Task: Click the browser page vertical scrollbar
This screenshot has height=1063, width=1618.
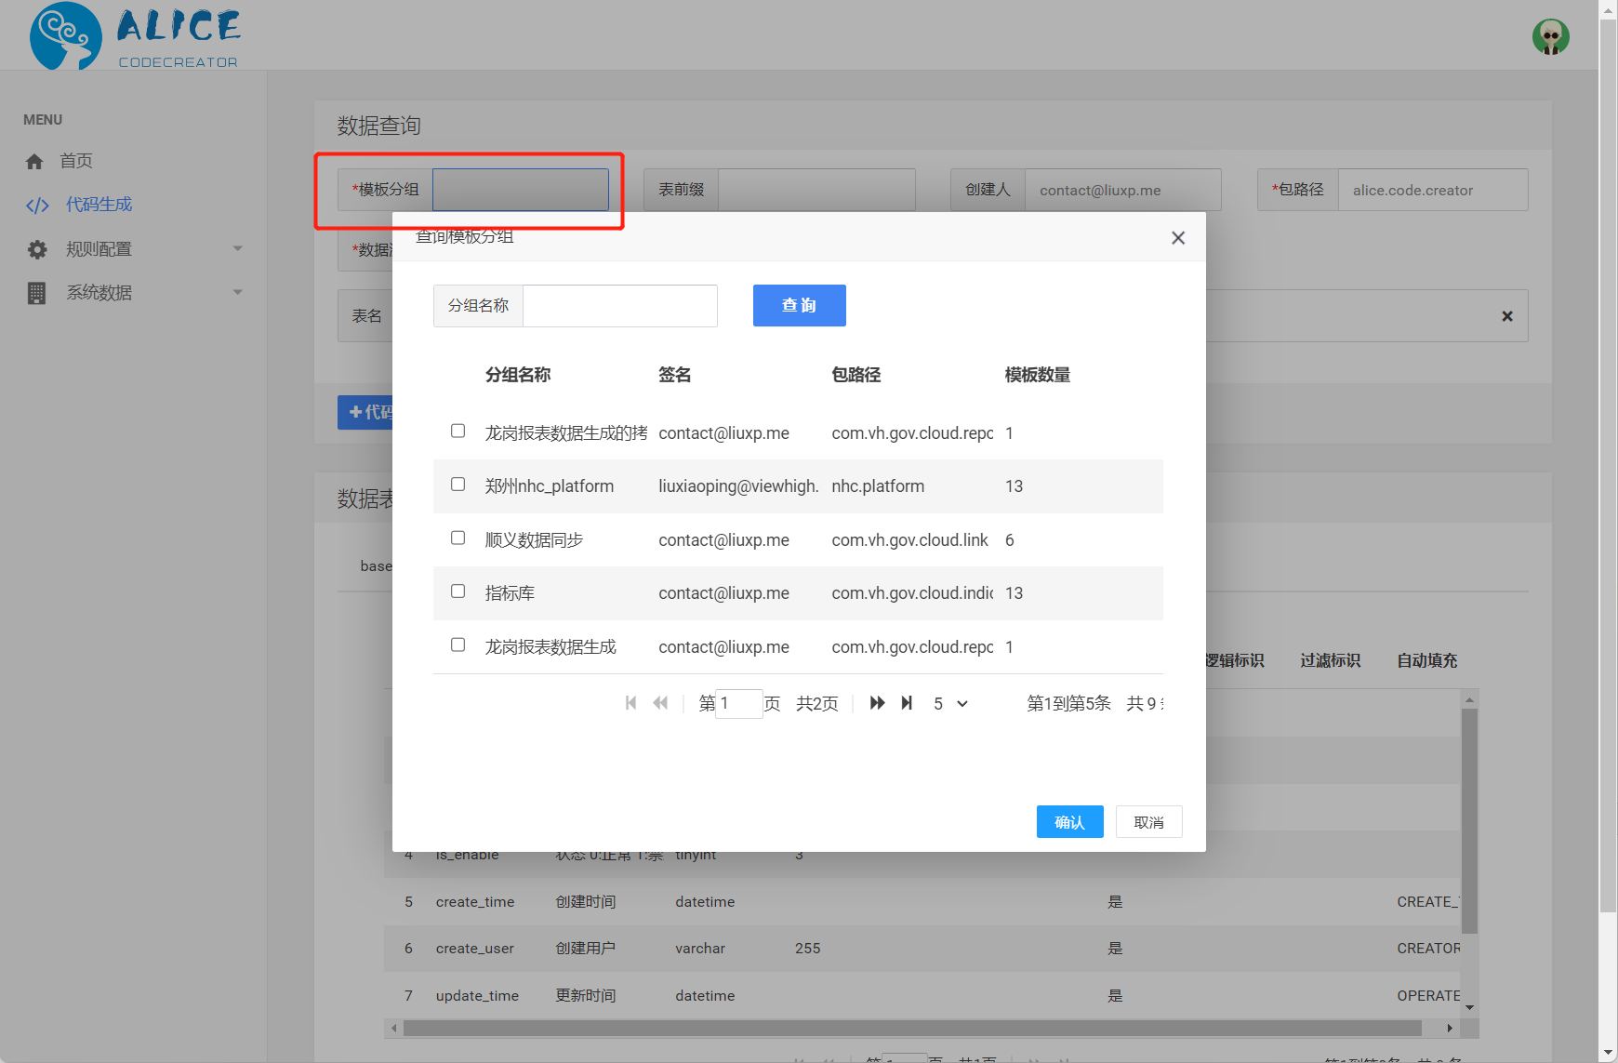Action: [1609, 465]
